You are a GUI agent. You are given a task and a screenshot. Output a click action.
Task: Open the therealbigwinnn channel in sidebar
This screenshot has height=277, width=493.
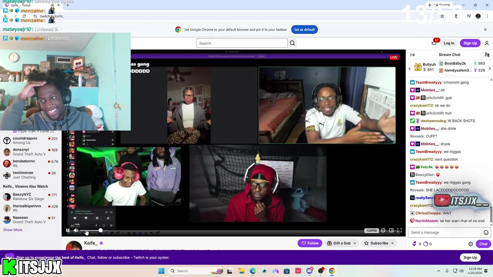(31, 208)
